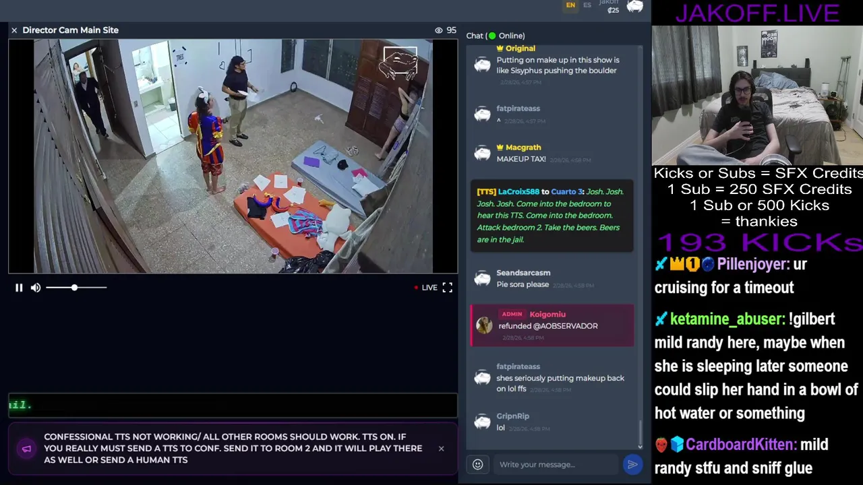Click the scrolling TTS ticker bar
Image resolution: width=863 pixels, height=485 pixels.
233,406
